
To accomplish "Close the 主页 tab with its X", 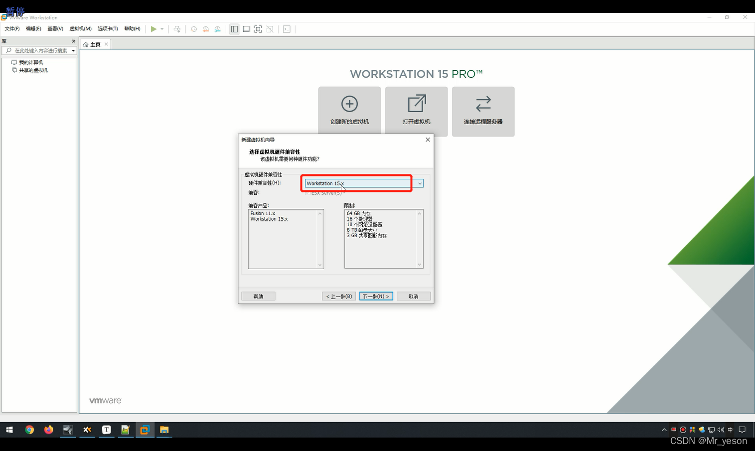I will click(106, 44).
